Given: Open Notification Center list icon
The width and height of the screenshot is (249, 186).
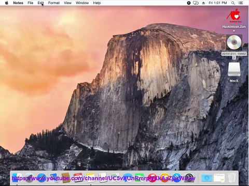Looking at the screenshot, I should 241,3.
